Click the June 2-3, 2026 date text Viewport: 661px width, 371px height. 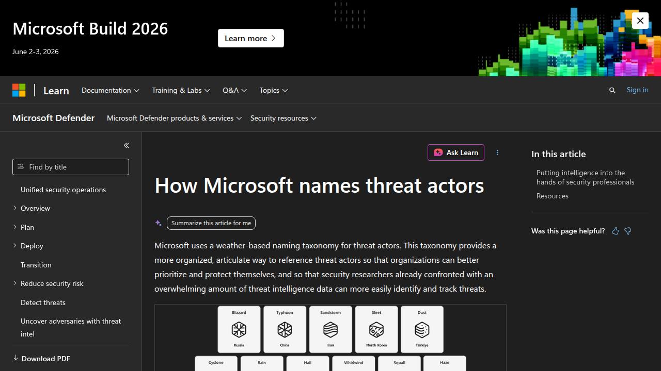(36, 52)
